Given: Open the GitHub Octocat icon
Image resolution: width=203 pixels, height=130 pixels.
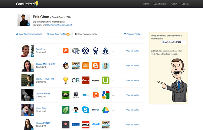Looking at the screenshot, I should (x=76, y=110).
